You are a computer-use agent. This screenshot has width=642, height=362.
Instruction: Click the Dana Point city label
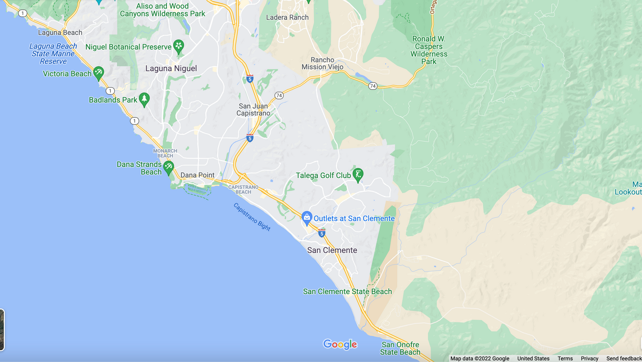click(198, 175)
